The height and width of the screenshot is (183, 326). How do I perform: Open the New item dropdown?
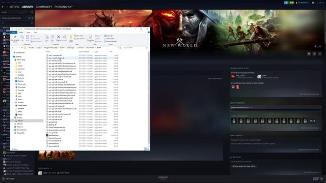[79, 36]
